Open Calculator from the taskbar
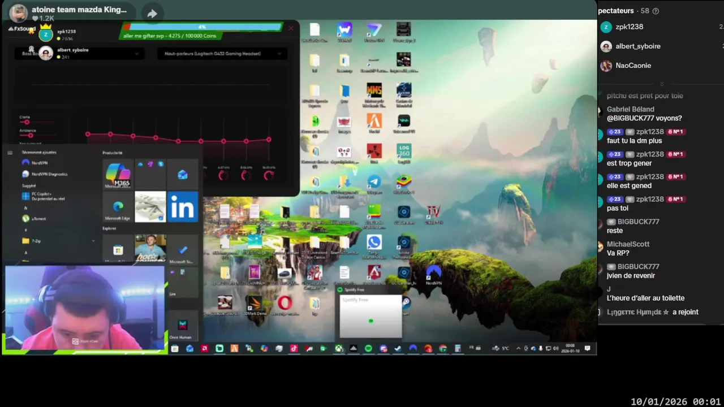 click(x=458, y=349)
